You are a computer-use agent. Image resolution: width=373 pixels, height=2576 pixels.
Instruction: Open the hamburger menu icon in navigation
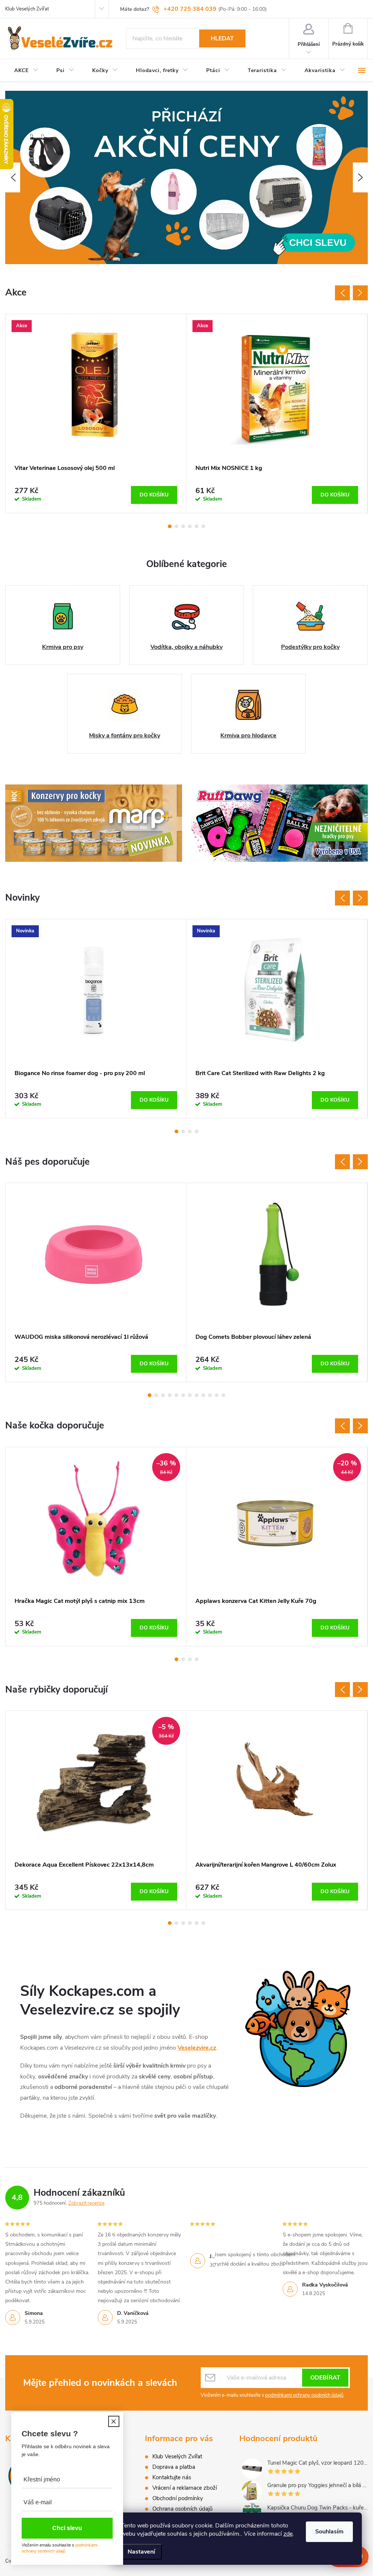pyautogui.click(x=361, y=70)
